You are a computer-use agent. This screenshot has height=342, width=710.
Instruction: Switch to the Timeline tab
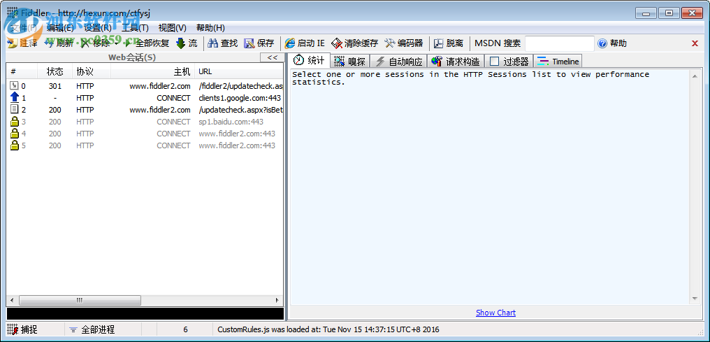click(558, 61)
